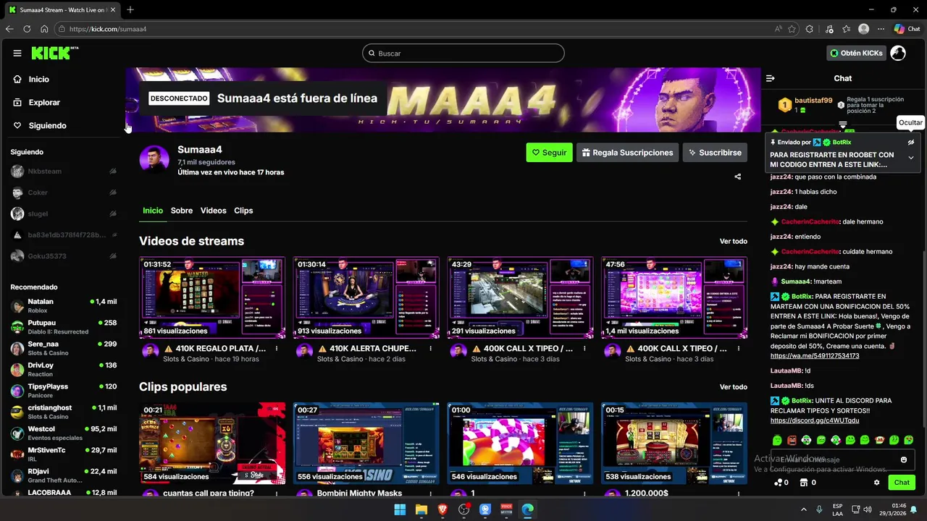
Task: Click browser refresh button
Action: [27, 29]
